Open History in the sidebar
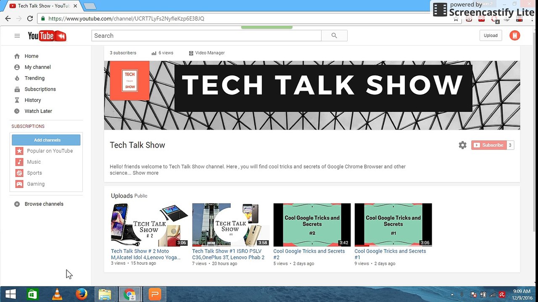This screenshot has width=538, height=302. click(33, 100)
